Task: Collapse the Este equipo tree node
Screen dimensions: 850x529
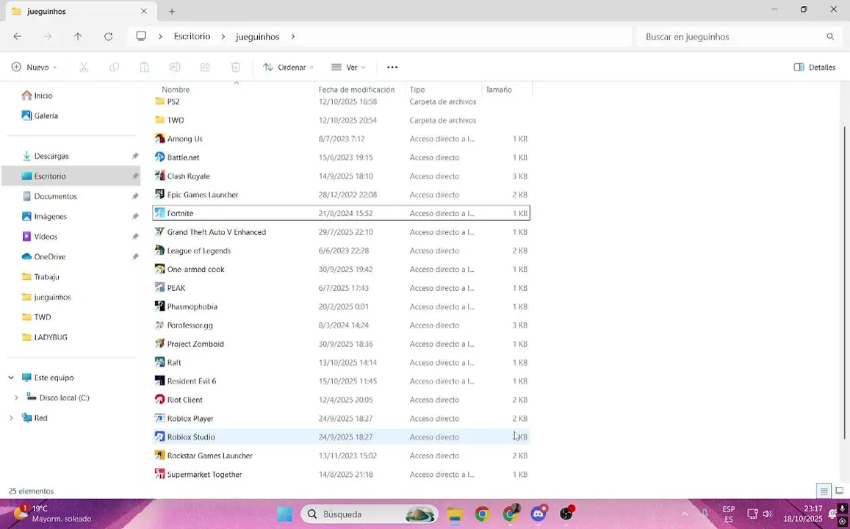Action: click(x=11, y=378)
